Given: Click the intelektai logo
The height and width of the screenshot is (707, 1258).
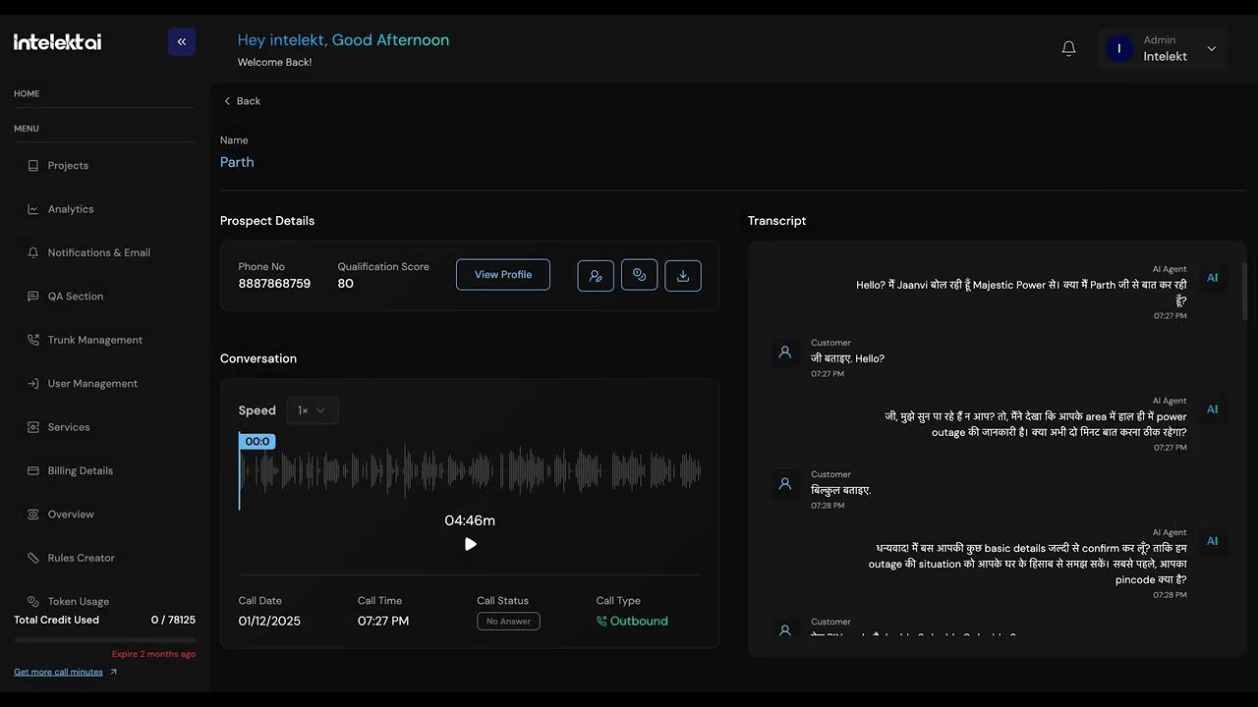Looking at the screenshot, I should tap(57, 42).
